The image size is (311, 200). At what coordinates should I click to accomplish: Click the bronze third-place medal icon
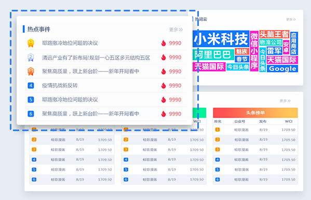(31, 72)
